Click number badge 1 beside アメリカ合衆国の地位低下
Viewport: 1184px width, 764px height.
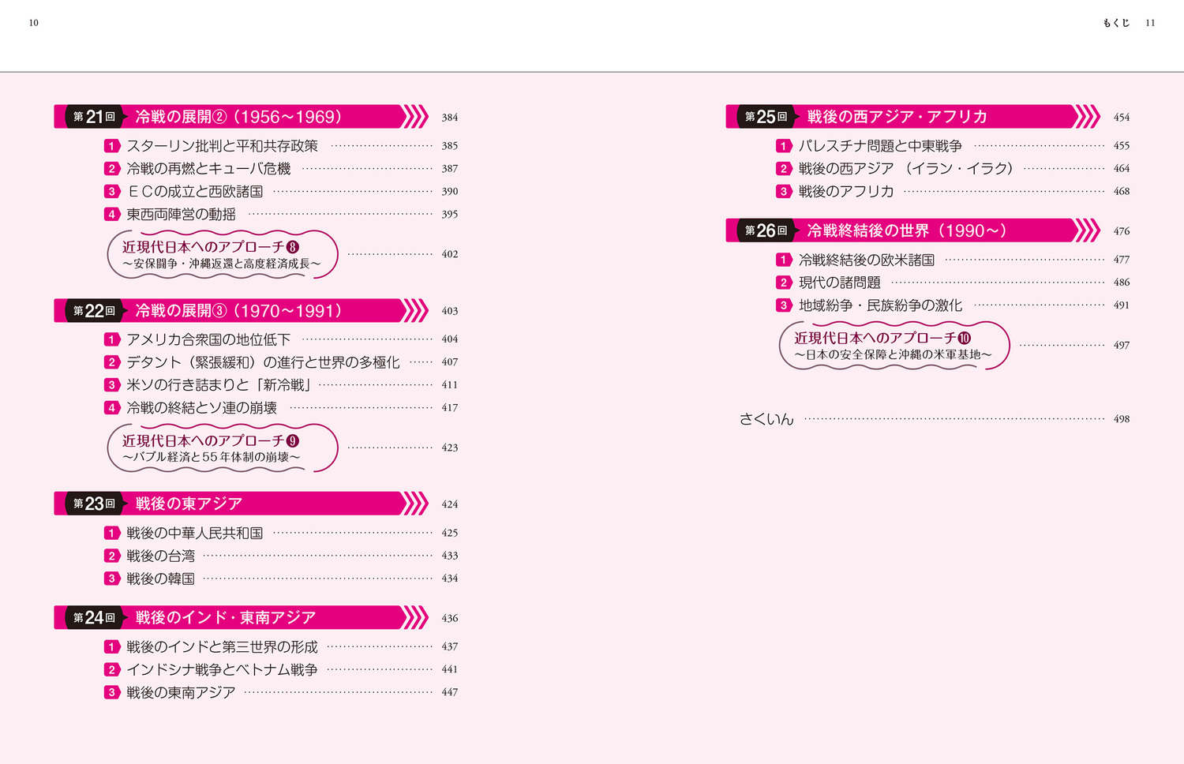(x=112, y=339)
